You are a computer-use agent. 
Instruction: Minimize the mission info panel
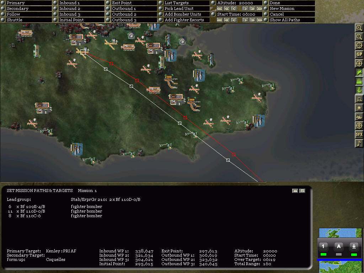click(x=295, y=191)
